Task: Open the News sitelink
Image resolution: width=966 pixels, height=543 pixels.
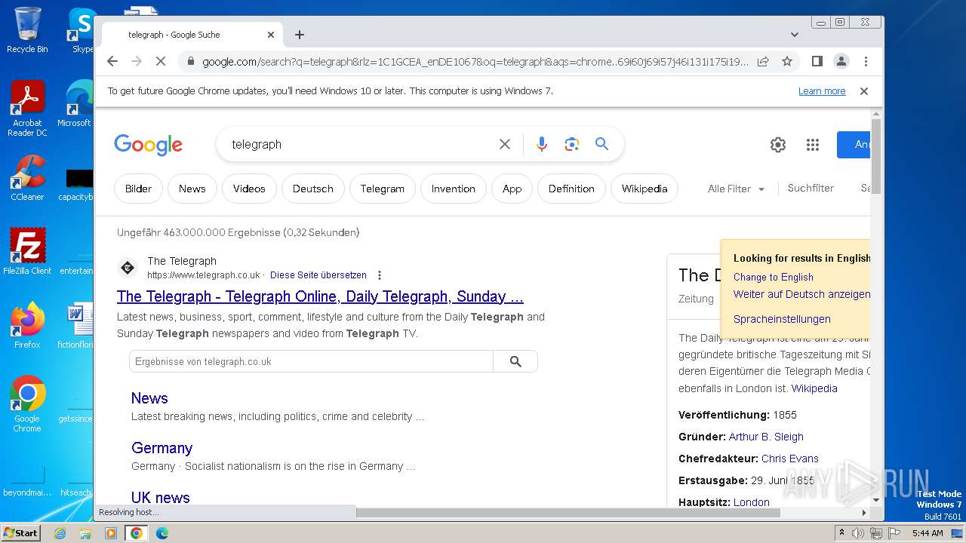Action: point(149,398)
